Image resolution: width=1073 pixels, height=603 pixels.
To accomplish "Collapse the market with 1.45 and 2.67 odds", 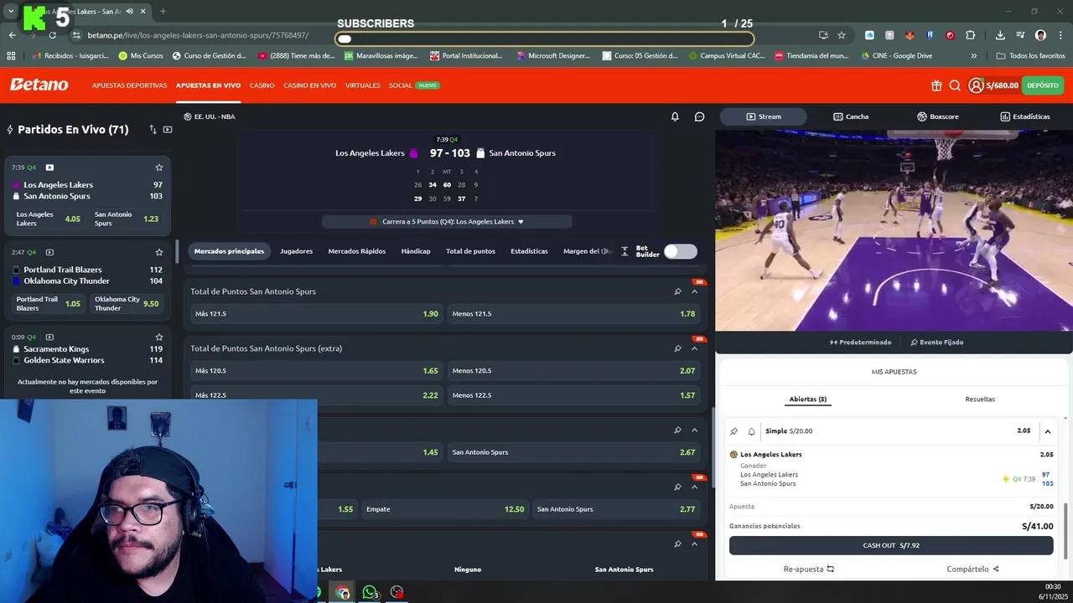I will (x=694, y=430).
